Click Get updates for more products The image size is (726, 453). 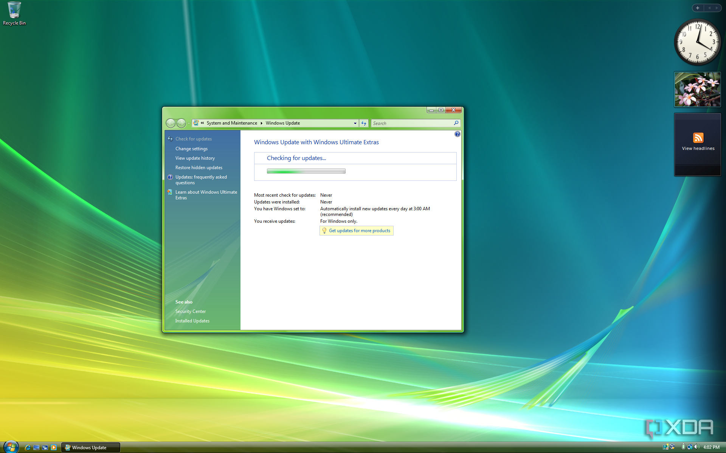(356, 230)
